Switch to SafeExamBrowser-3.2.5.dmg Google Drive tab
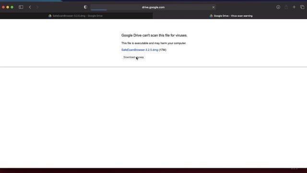The height and width of the screenshot is (173, 307). tap(76, 16)
